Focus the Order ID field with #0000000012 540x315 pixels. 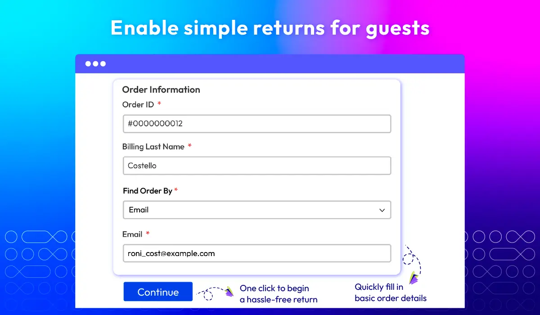pyautogui.click(x=257, y=124)
